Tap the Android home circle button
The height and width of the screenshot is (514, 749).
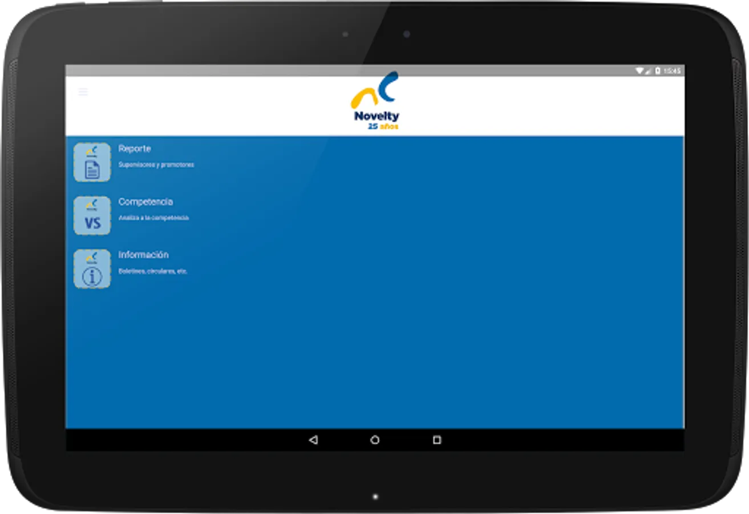pos(375,440)
